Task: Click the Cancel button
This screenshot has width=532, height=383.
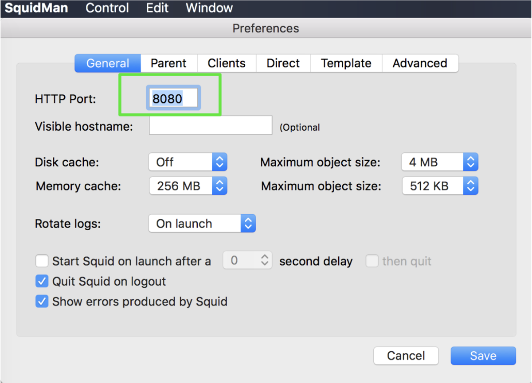Action: 406,356
